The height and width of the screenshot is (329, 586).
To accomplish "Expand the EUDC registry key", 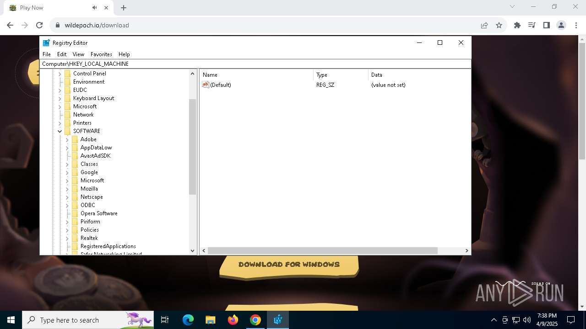I will pyautogui.click(x=60, y=90).
